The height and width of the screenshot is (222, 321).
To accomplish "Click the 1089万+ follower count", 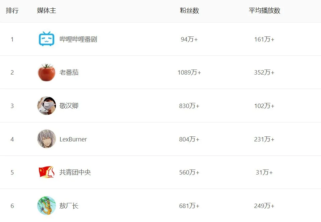I will point(189,73).
